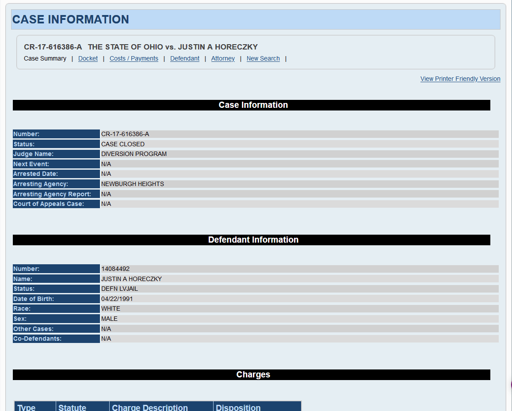Click the CASE INFORMATION page title

coord(71,19)
